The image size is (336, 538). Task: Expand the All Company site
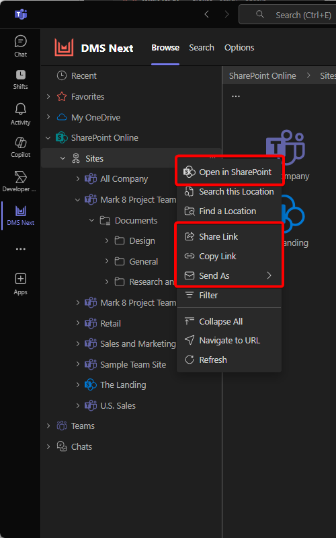(78, 178)
